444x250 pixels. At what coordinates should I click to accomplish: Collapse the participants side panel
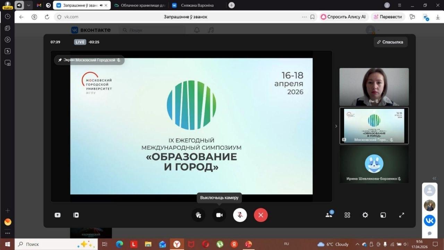point(336,126)
